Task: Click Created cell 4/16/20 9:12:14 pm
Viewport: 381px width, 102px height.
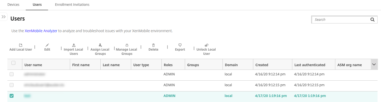Action: (x=270, y=74)
